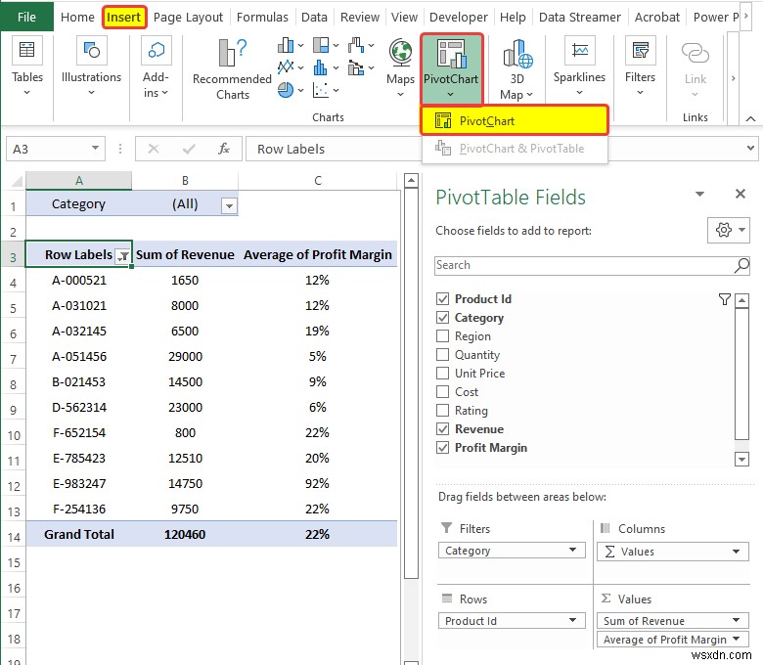Choose PivotChart from the dropdown menu
This screenshot has width=763, height=665.
515,120
